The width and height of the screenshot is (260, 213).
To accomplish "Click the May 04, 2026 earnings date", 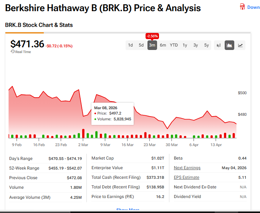I will click(x=234, y=168).
